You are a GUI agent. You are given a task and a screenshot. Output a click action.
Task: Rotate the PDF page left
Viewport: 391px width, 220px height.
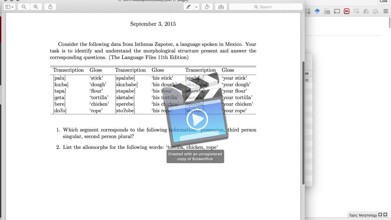[207, 7]
